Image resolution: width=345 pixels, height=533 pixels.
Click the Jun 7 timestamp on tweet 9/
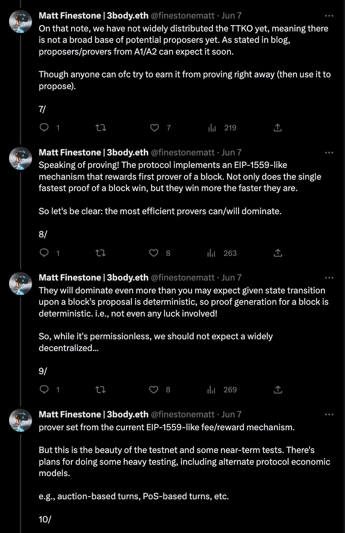pos(231,277)
